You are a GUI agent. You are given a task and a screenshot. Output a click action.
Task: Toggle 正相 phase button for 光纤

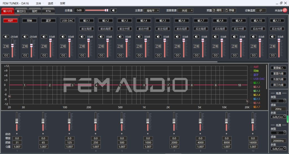click(6, 46)
